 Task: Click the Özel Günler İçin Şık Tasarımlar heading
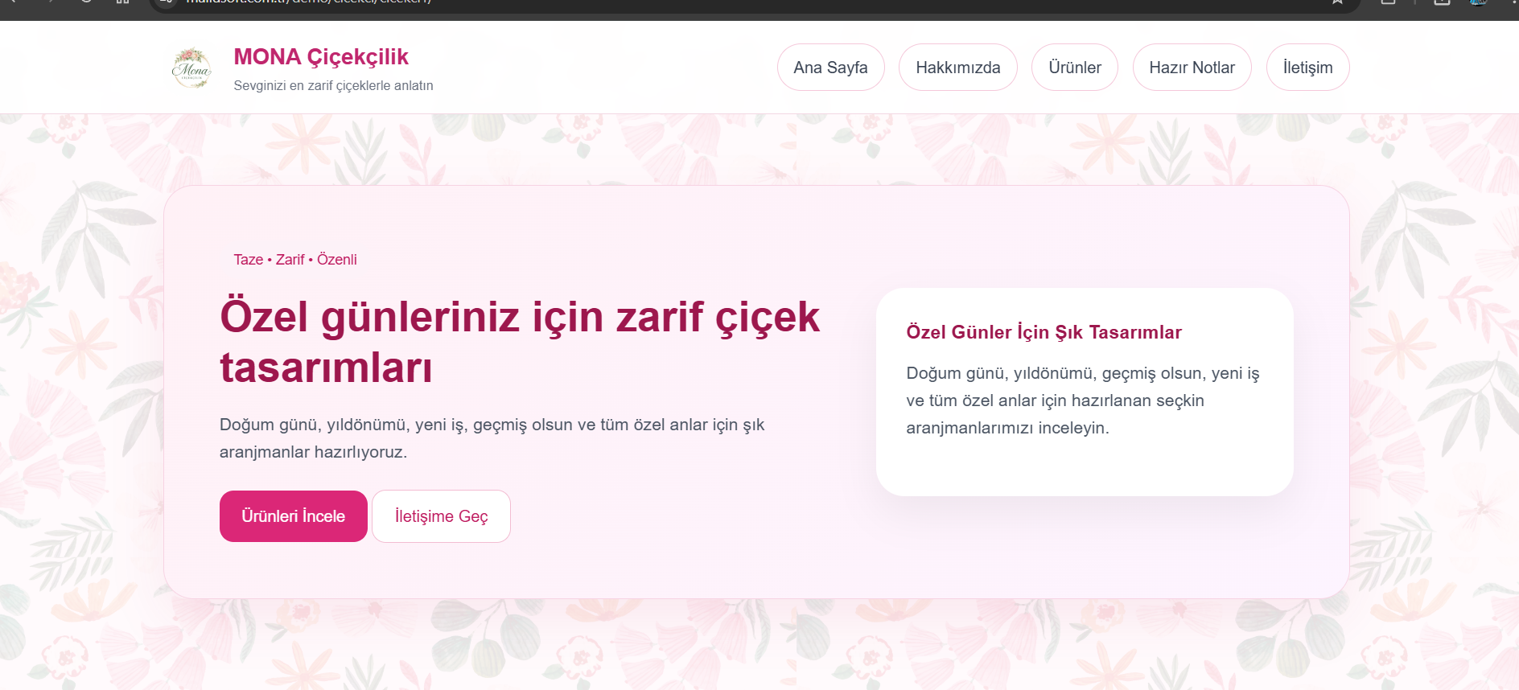point(1044,332)
